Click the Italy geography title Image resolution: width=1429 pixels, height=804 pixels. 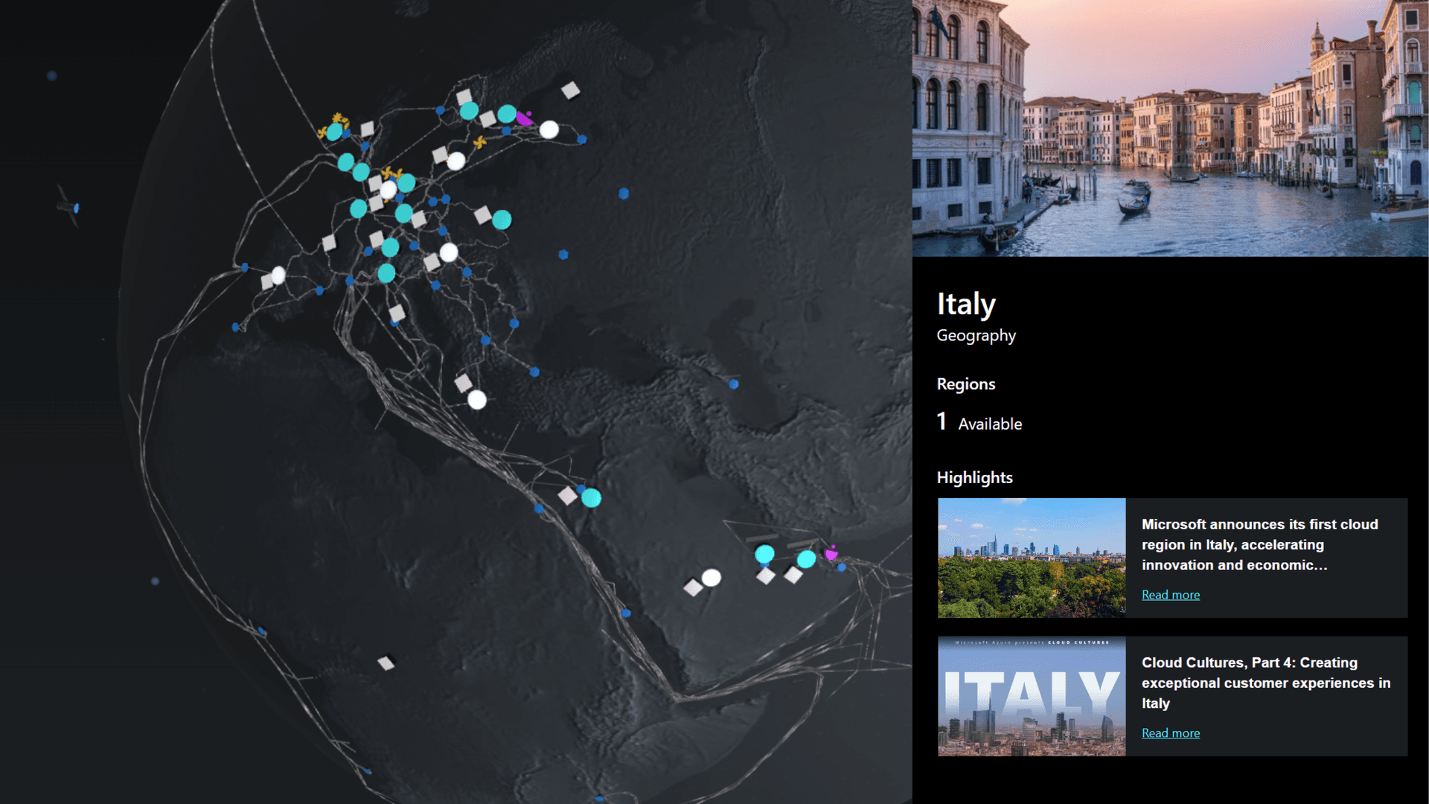[x=965, y=304]
